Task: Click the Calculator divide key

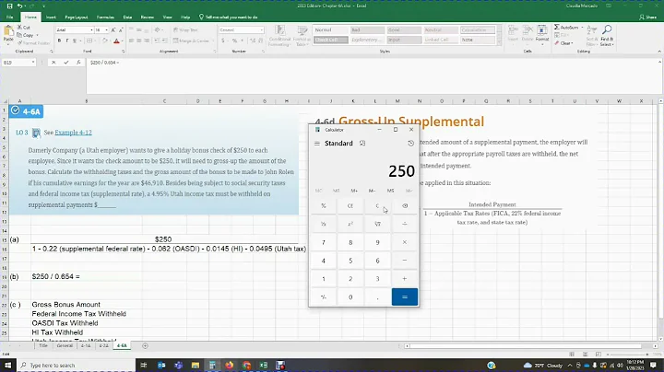Action: [405, 224]
